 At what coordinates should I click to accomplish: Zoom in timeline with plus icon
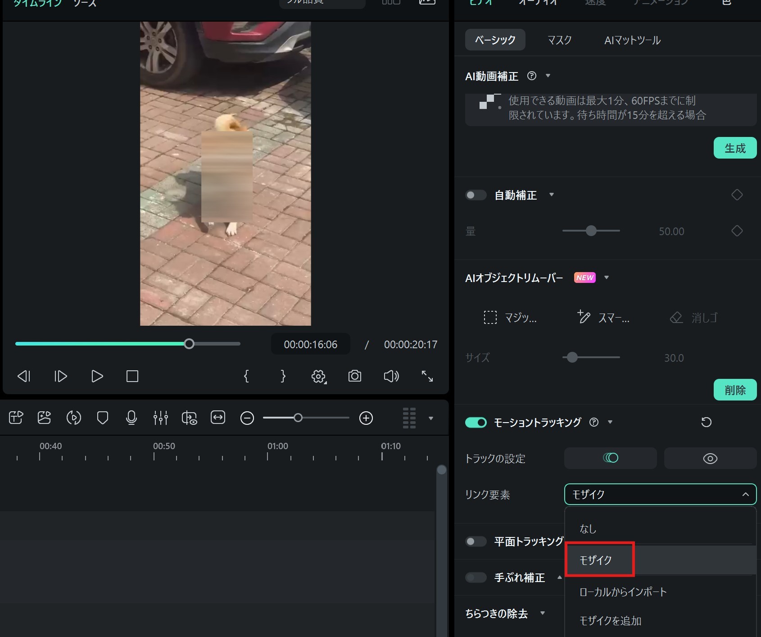coord(366,418)
